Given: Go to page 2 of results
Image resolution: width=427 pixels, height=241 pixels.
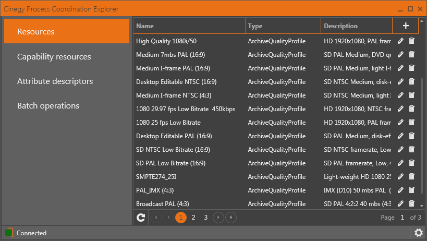Looking at the screenshot, I should pos(193,218).
